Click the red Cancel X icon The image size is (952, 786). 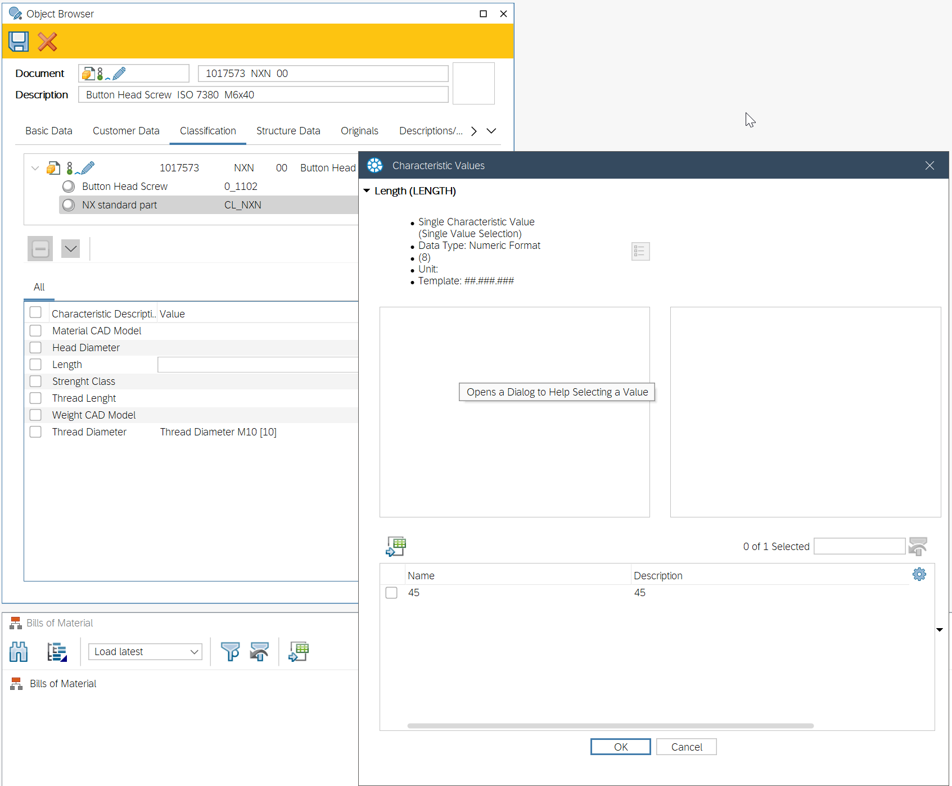(47, 42)
